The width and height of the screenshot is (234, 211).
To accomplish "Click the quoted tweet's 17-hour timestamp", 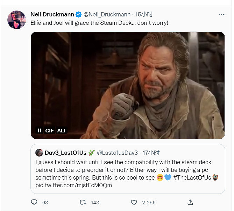I will point(151,153).
